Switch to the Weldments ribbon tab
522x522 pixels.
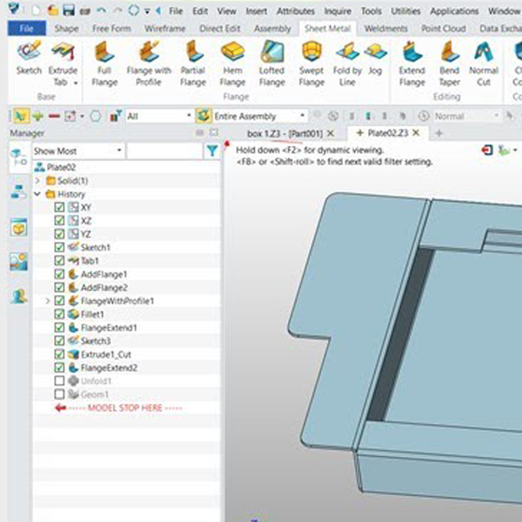click(385, 29)
